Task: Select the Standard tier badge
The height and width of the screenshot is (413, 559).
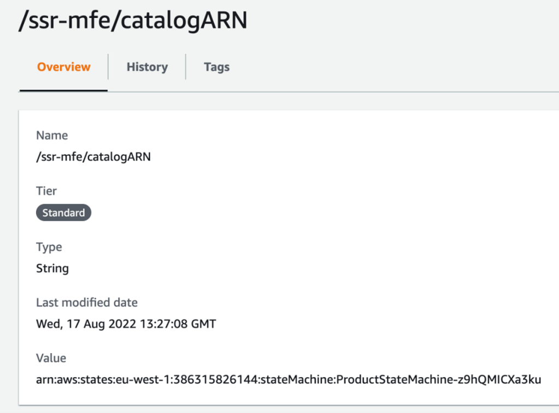Action: tap(63, 212)
